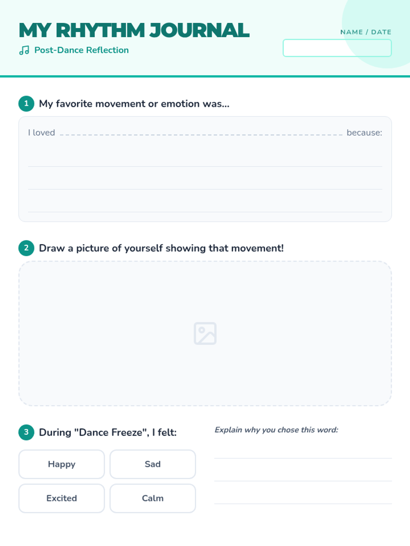
Task: Click the number 1 step badge
Action: coord(26,103)
